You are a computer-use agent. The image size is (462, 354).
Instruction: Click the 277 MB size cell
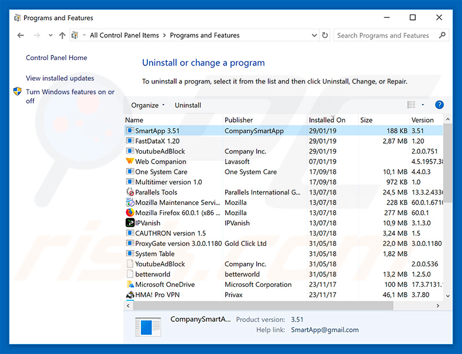(396, 213)
